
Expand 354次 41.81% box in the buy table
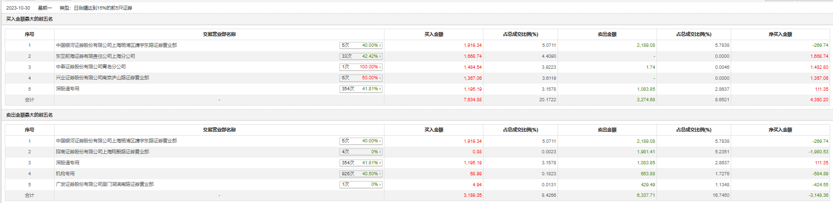(361, 89)
